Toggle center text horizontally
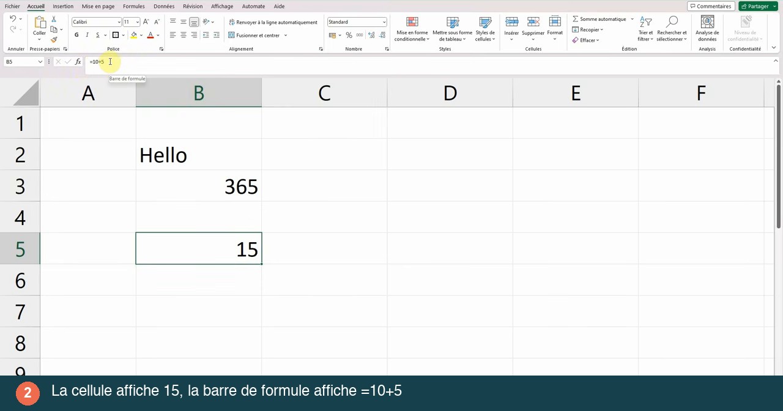The height and width of the screenshot is (411, 783). click(183, 35)
